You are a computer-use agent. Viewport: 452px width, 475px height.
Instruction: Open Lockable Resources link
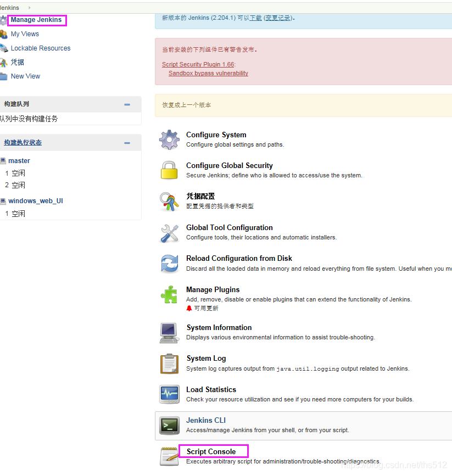coord(41,48)
